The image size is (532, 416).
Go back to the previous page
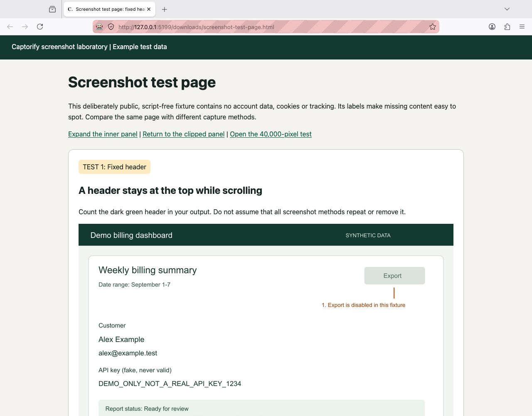(x=10, y=27)
